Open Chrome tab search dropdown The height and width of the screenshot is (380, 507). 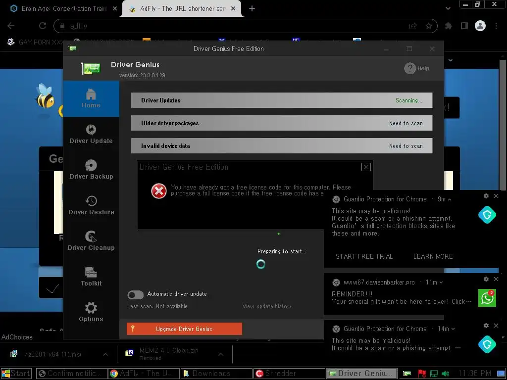pos(448,8)
